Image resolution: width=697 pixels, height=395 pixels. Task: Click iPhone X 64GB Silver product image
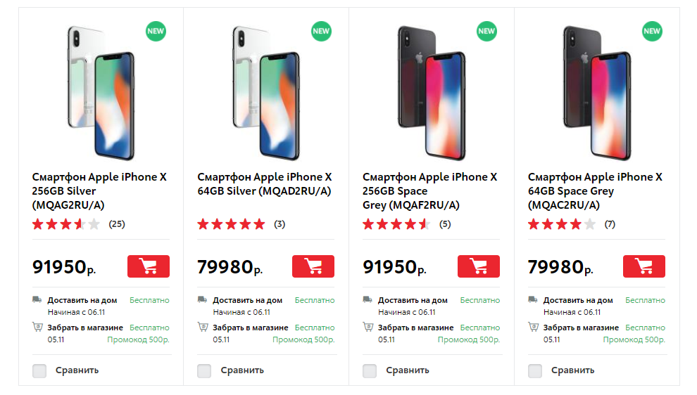[265, 91]
